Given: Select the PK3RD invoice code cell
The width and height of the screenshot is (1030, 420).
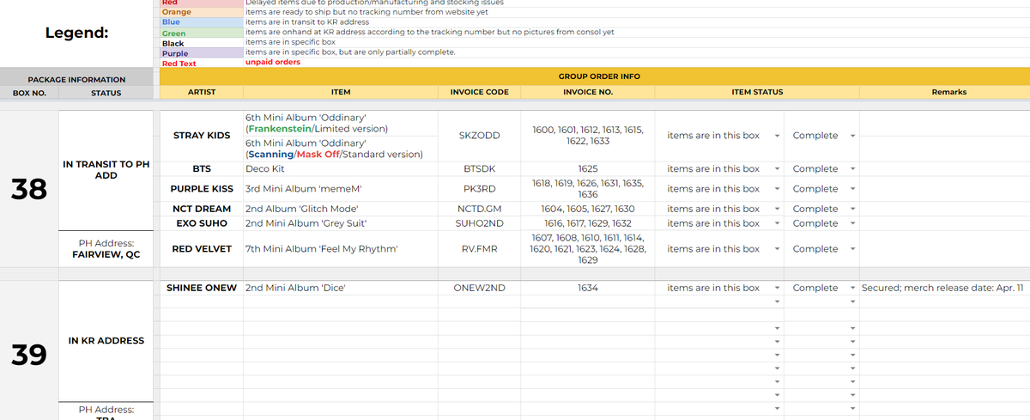Looking at the screenshot, I should coord(479,189).
